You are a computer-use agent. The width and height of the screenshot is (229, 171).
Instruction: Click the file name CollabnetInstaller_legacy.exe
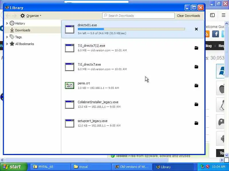98,102
